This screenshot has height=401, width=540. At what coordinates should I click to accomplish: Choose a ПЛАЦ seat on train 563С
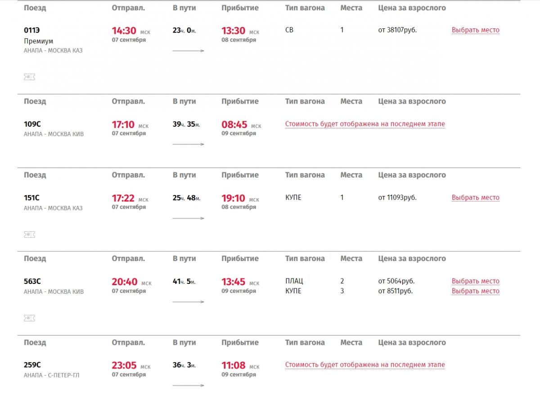(x=476, y=281)
